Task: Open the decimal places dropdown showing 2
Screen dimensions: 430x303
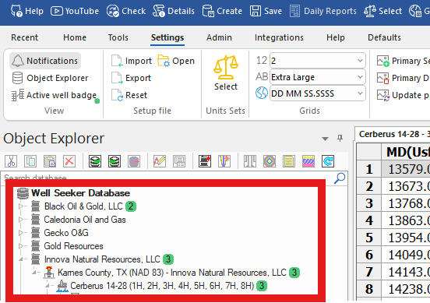Action: pos(318,61)
